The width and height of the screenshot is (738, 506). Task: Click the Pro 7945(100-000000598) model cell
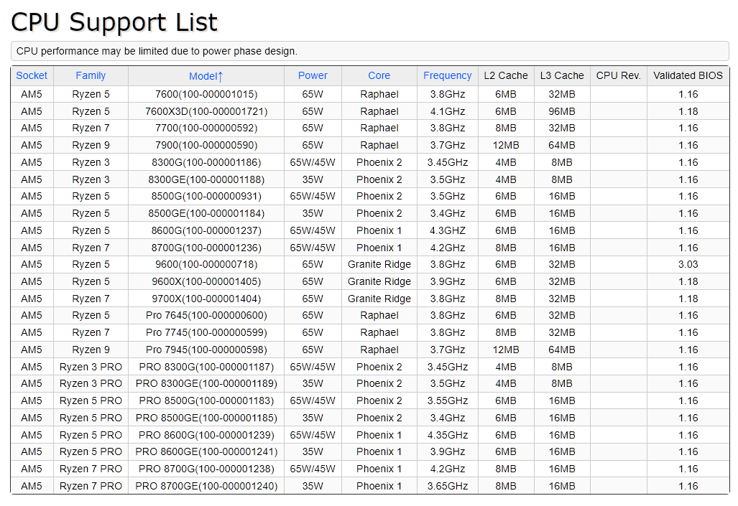(206, 350)
